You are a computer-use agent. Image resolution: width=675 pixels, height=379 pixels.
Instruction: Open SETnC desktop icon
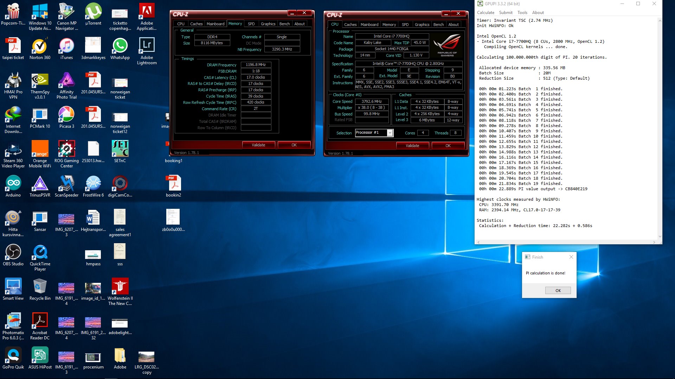pos(120,152)
